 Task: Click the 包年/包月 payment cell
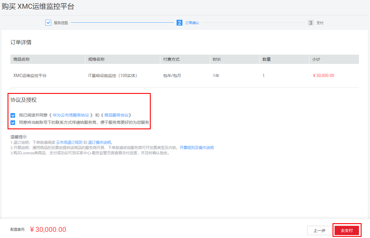[x=172, y=76]
